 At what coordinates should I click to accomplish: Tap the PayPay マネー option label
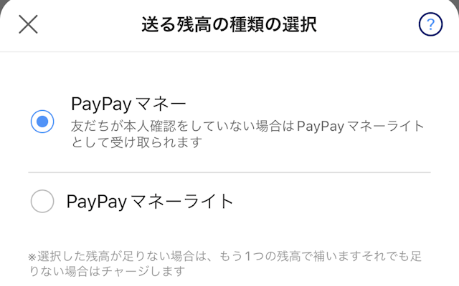tap(128, 104)
